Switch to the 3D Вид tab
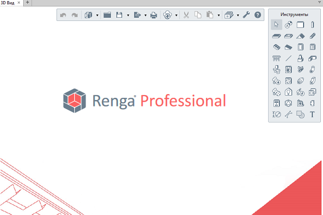 [8, 3]
